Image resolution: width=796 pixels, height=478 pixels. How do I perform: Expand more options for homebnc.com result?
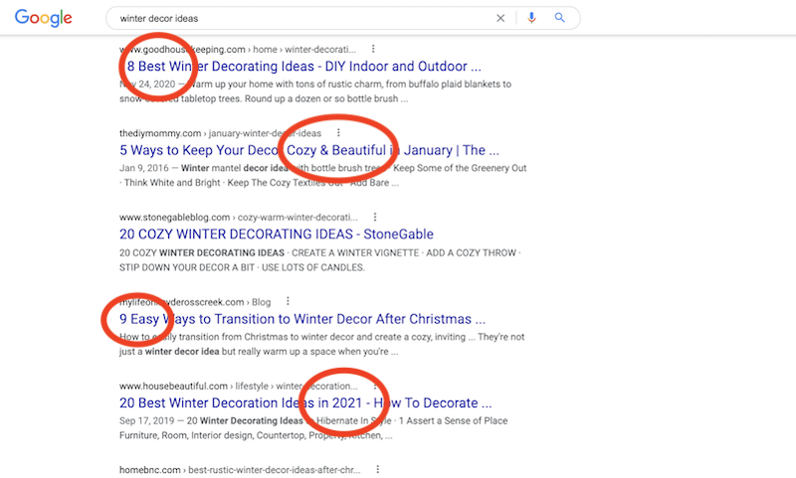[378, 469]
